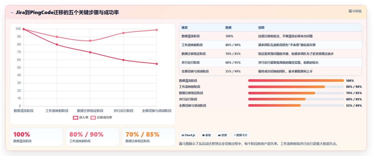Image resolution: width=372 pixels, height=156 pixels.
Task: Click the 工作流映射阶段 table row name
Action: (x=192, y=45)
